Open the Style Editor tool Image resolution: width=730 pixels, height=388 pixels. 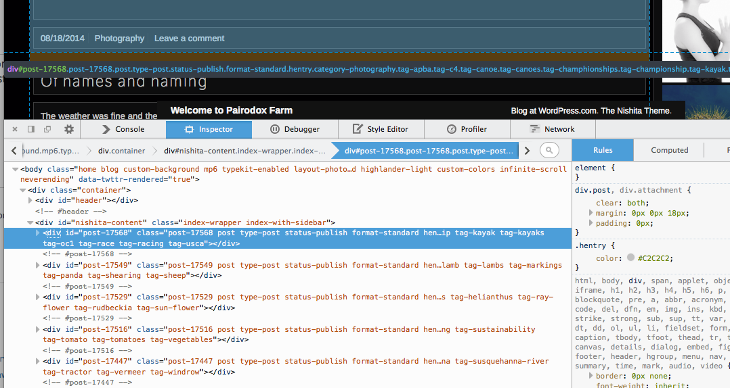pyautogui.click(x=381, y=129)
